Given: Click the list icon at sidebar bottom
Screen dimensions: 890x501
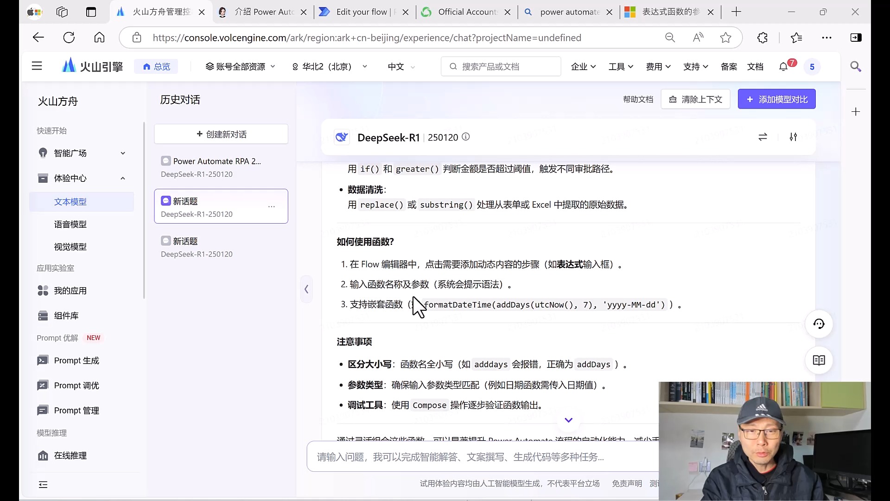Looking at the screenshot, I should 43,484.
